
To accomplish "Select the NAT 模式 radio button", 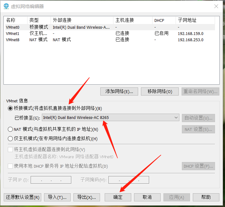I will point(10,129).
